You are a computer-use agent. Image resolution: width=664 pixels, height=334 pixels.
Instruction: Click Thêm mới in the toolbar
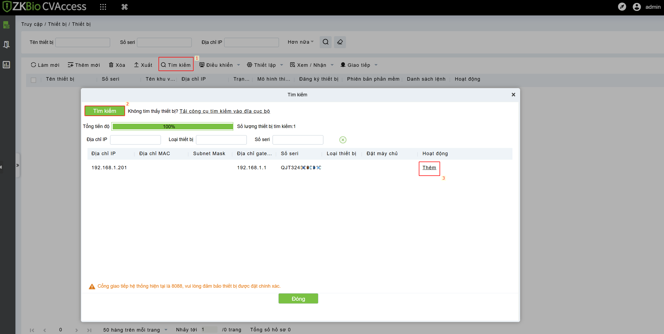84,65
